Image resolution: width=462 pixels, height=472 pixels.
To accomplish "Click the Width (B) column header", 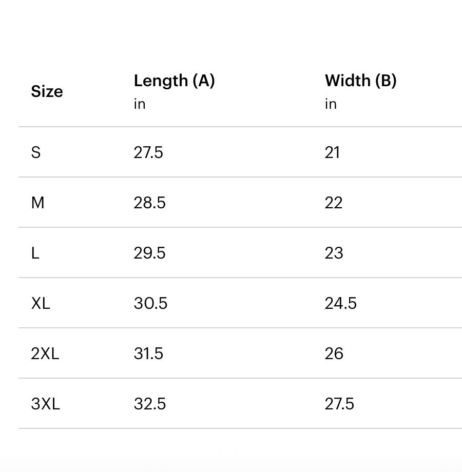I will click(x=360, y=81).
